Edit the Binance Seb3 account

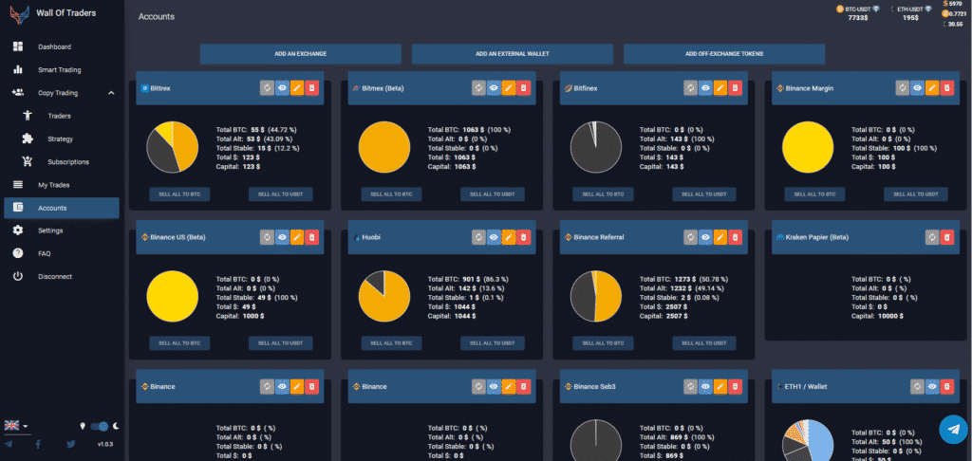point(720,387)
